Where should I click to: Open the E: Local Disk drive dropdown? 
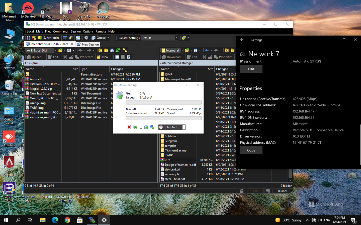(x=56, y=50)
